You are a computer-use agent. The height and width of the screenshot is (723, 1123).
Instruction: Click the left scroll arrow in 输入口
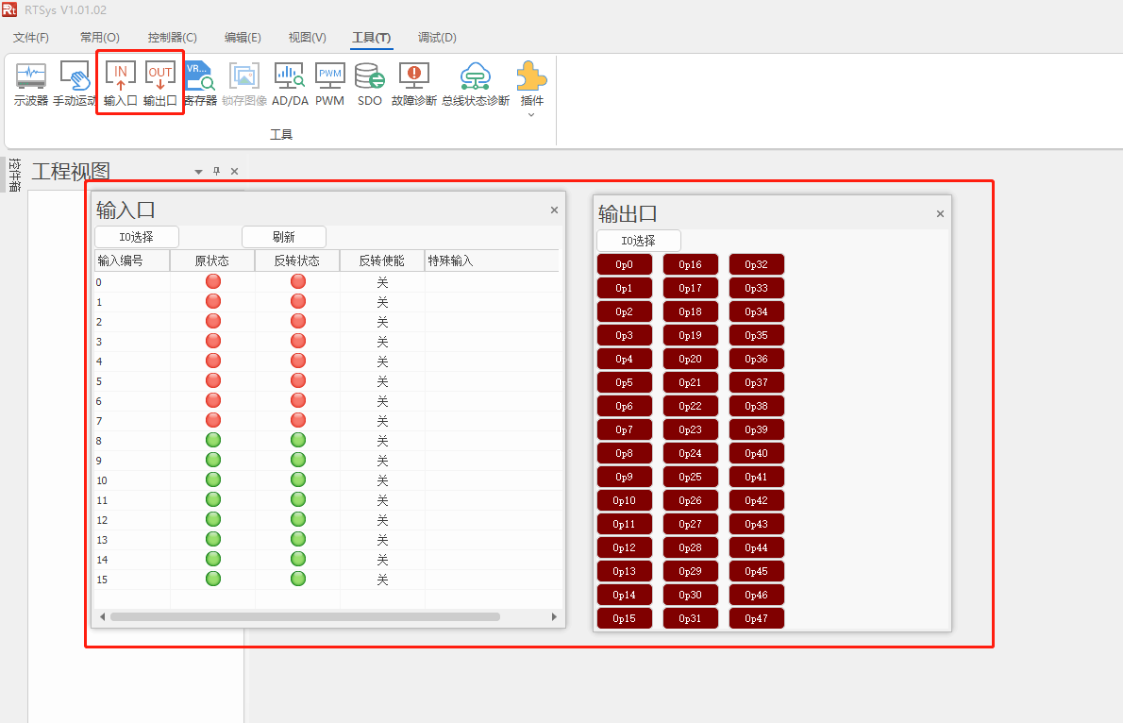coord(103,617)
